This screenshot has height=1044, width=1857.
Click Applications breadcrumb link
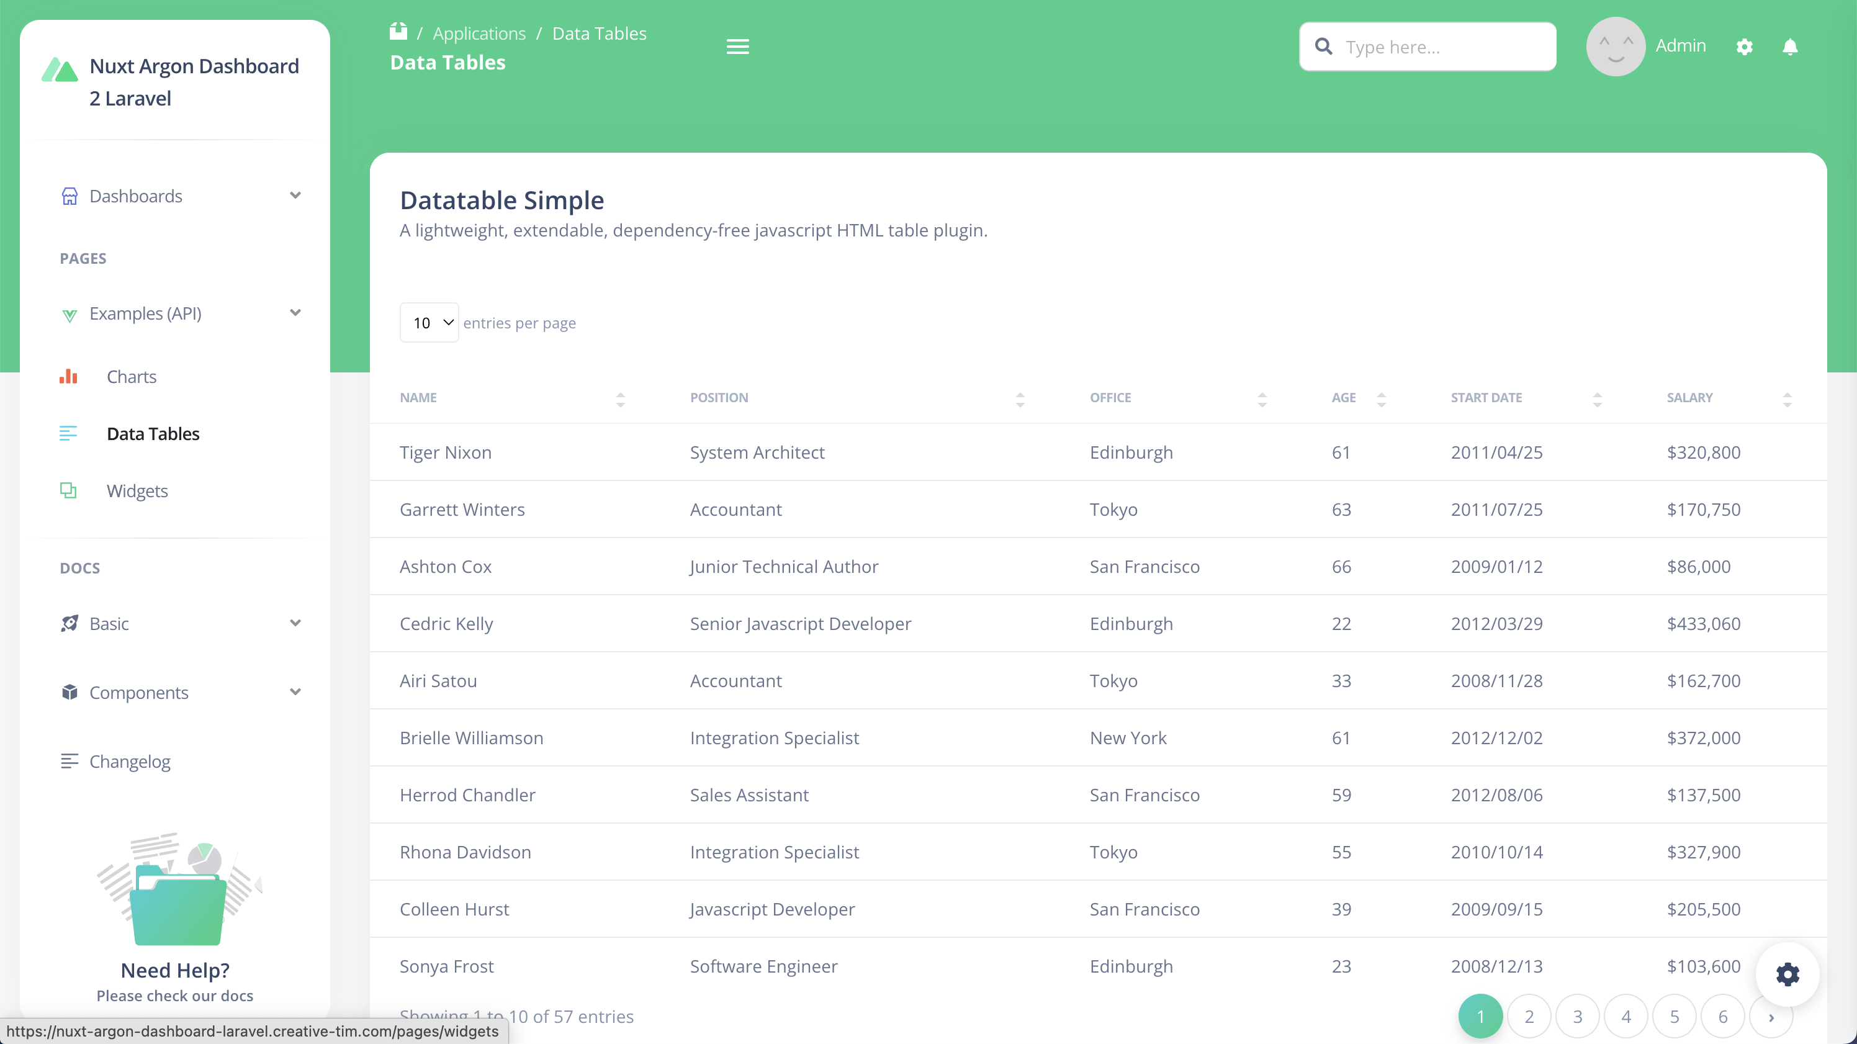point(479,33)
